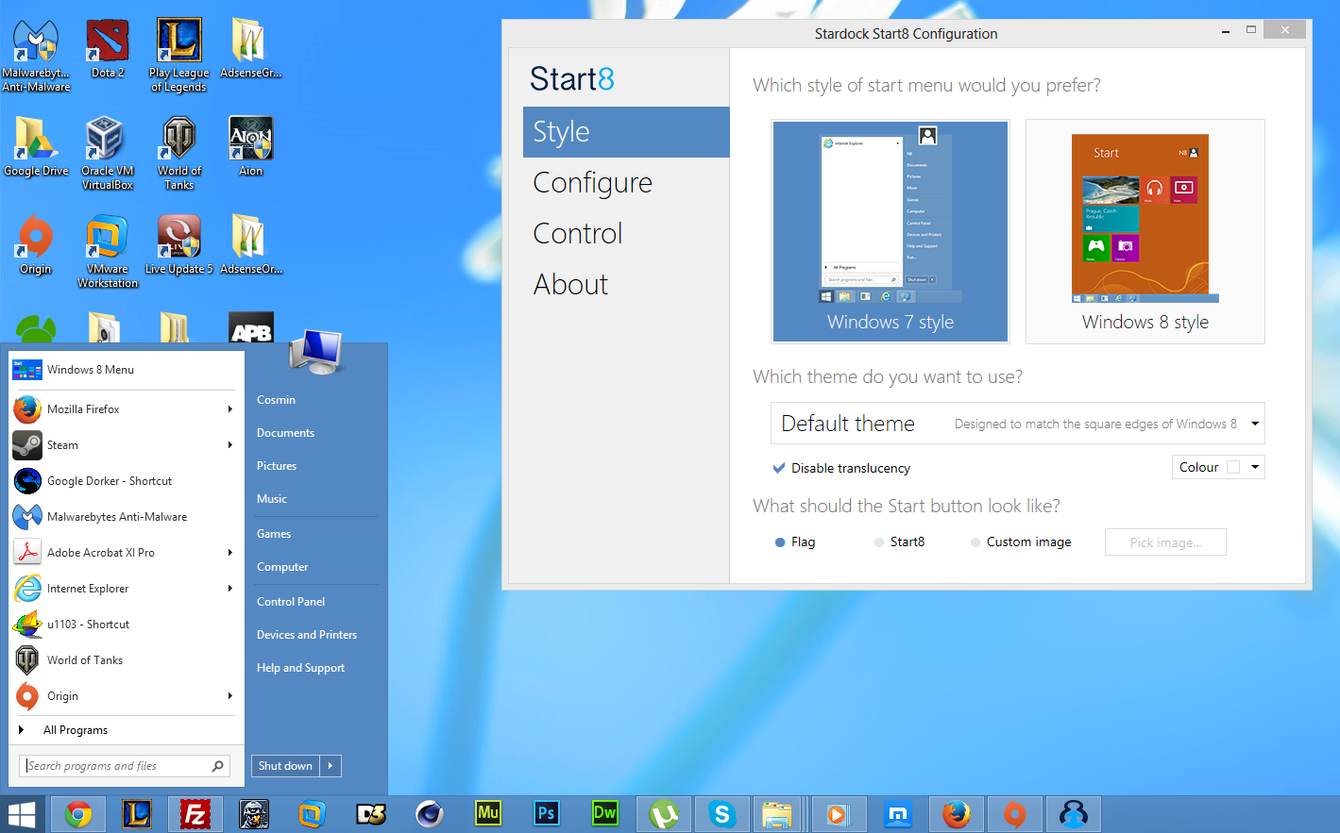
Task: Expand the Mozilla Firefox submenu arrow
Action: [230, 409]
